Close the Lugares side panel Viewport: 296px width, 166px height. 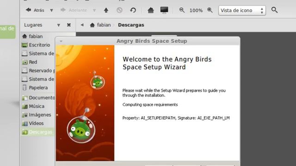(x=69, y=25)
